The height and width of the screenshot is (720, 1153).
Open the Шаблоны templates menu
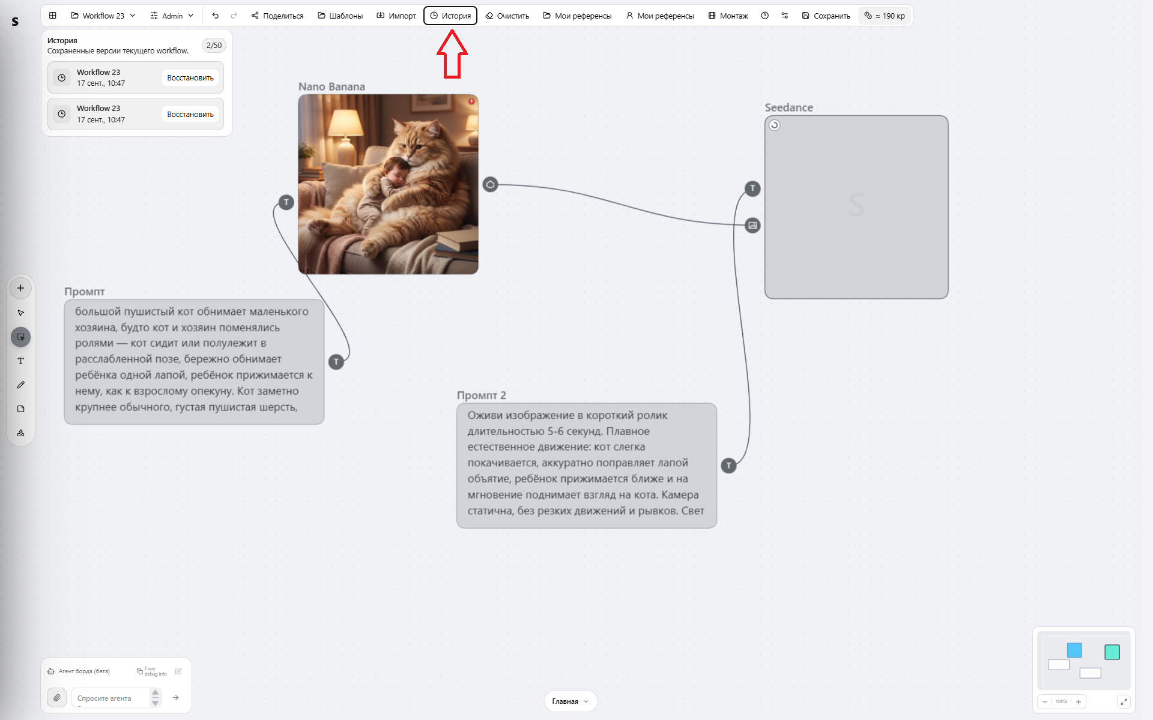[340, 16]
